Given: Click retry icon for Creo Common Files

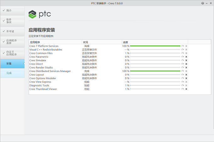Looking at the screenshot, I should click(183, 53).
